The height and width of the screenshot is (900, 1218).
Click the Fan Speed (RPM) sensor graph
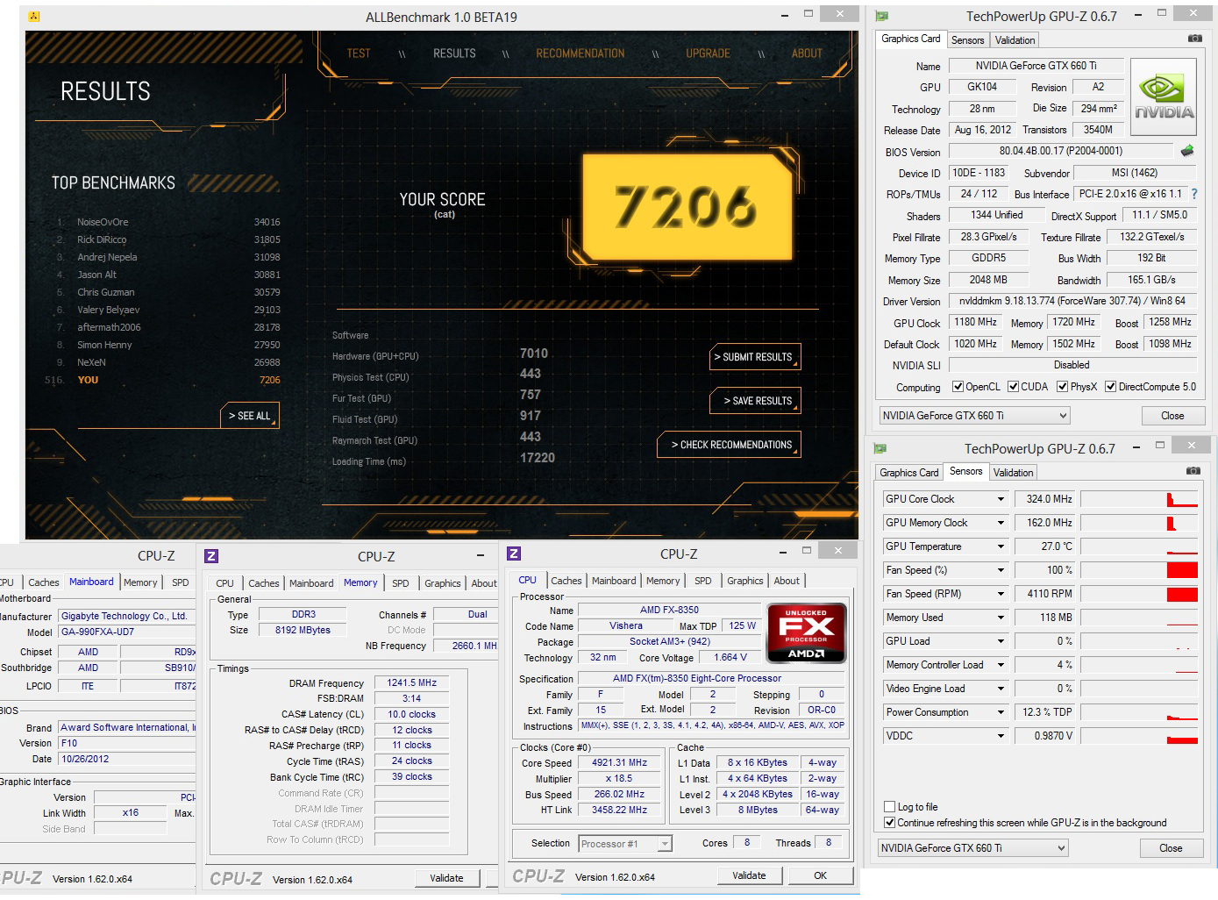point(1139,594)
